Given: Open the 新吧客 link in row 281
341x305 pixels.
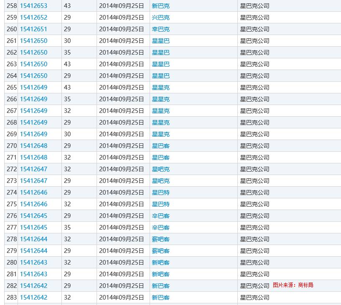Looking at the screenshot, I should (161, 274).
